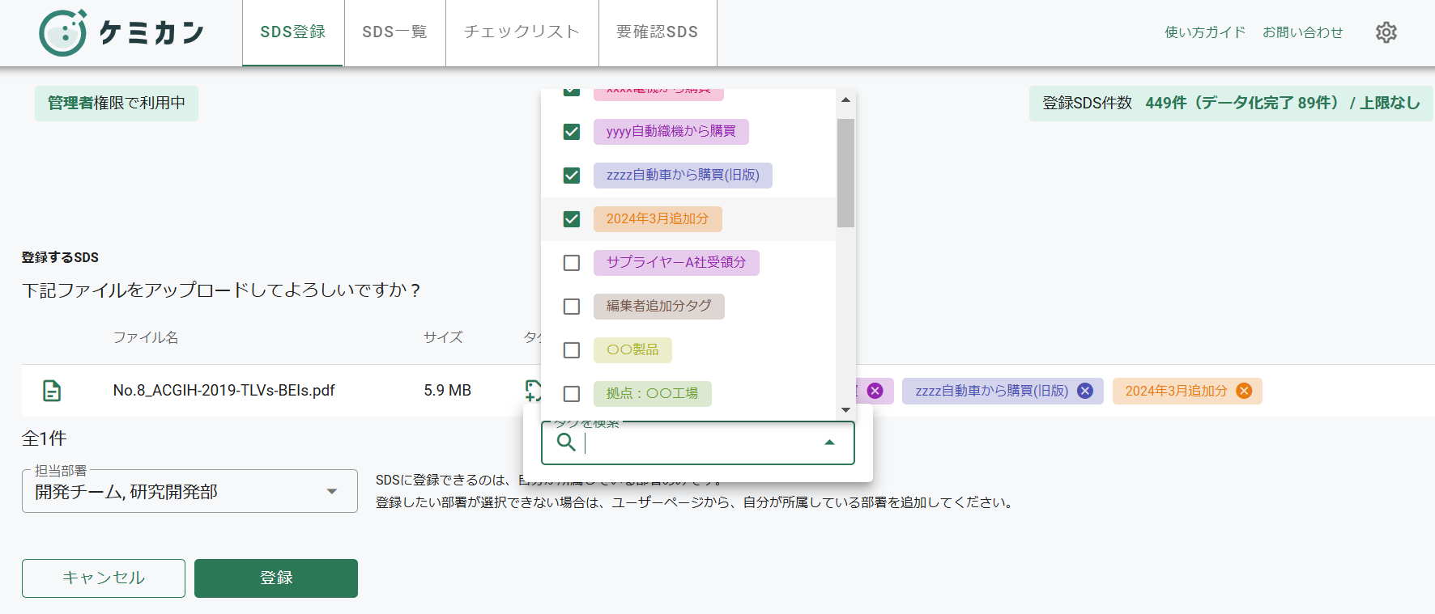This screenshot has height=614, width=1435.
Task: Select the 拠点：〇〇工場 tag label
Action: 653,394
